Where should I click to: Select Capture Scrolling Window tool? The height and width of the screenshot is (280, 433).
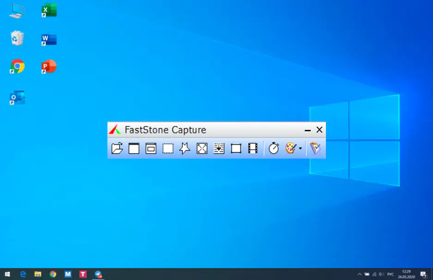coord(219,148)
